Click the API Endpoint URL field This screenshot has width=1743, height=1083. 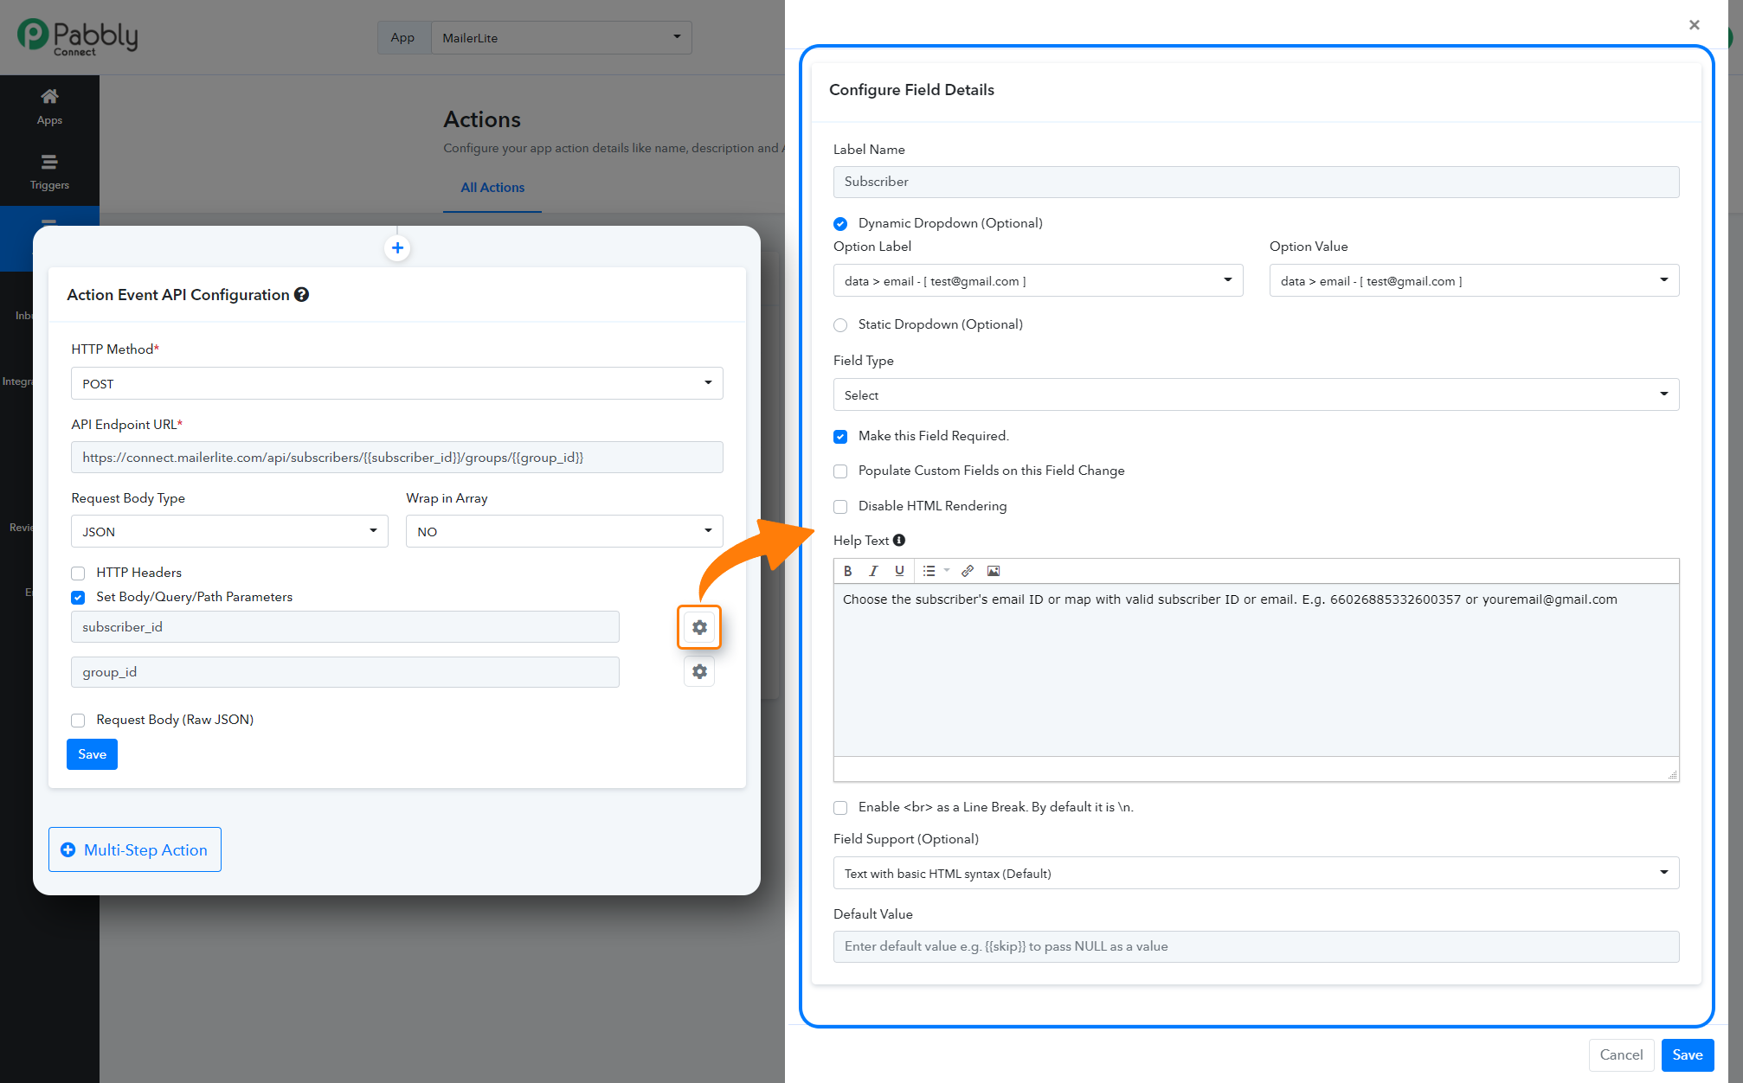pos(397,458)
